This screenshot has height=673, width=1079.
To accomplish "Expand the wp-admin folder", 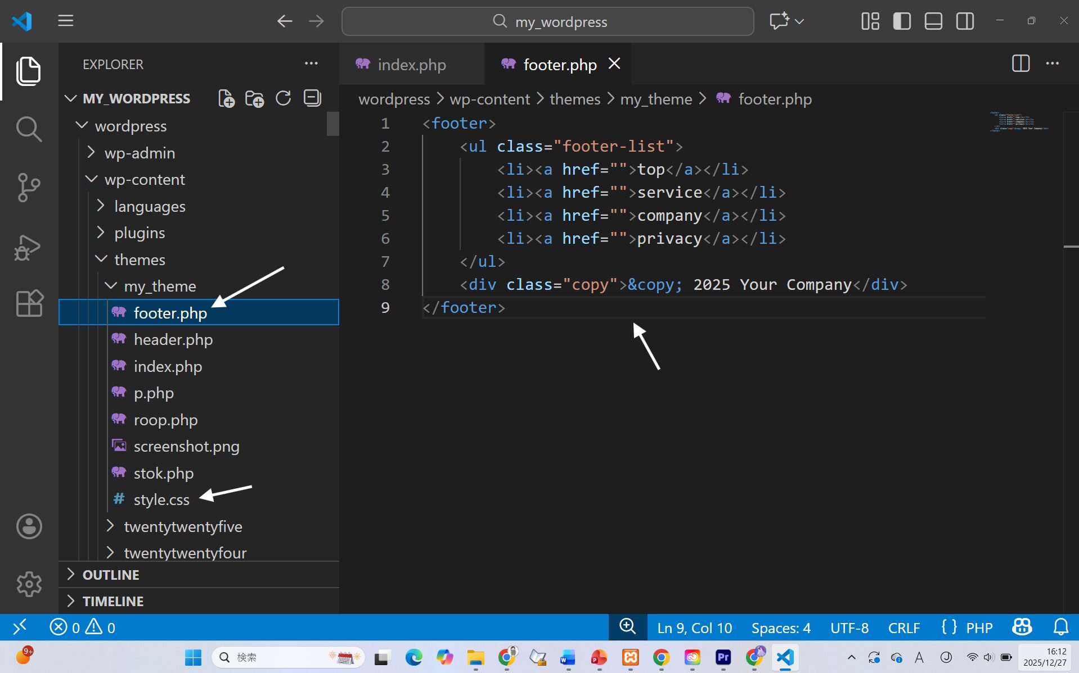I will [139, 153].
